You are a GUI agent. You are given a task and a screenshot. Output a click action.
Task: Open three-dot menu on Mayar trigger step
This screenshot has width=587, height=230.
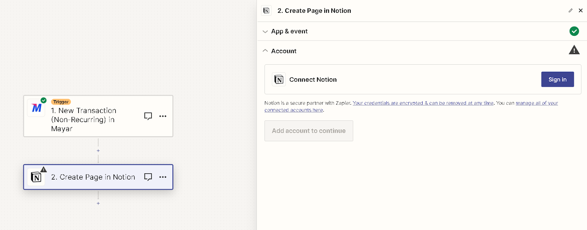point(163,116)
